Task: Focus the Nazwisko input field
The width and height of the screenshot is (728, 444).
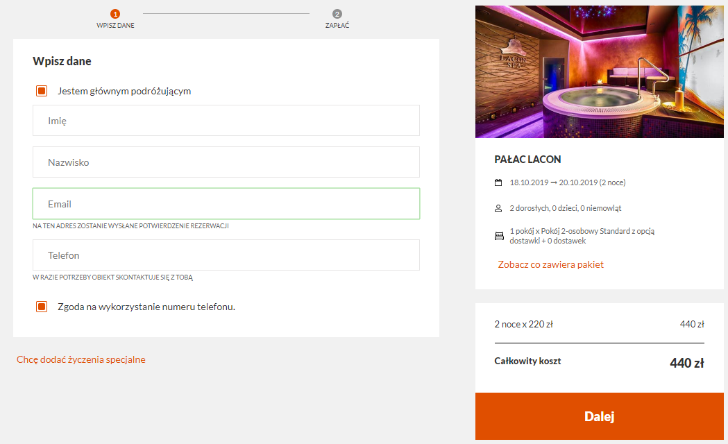Action: point(226,162)
